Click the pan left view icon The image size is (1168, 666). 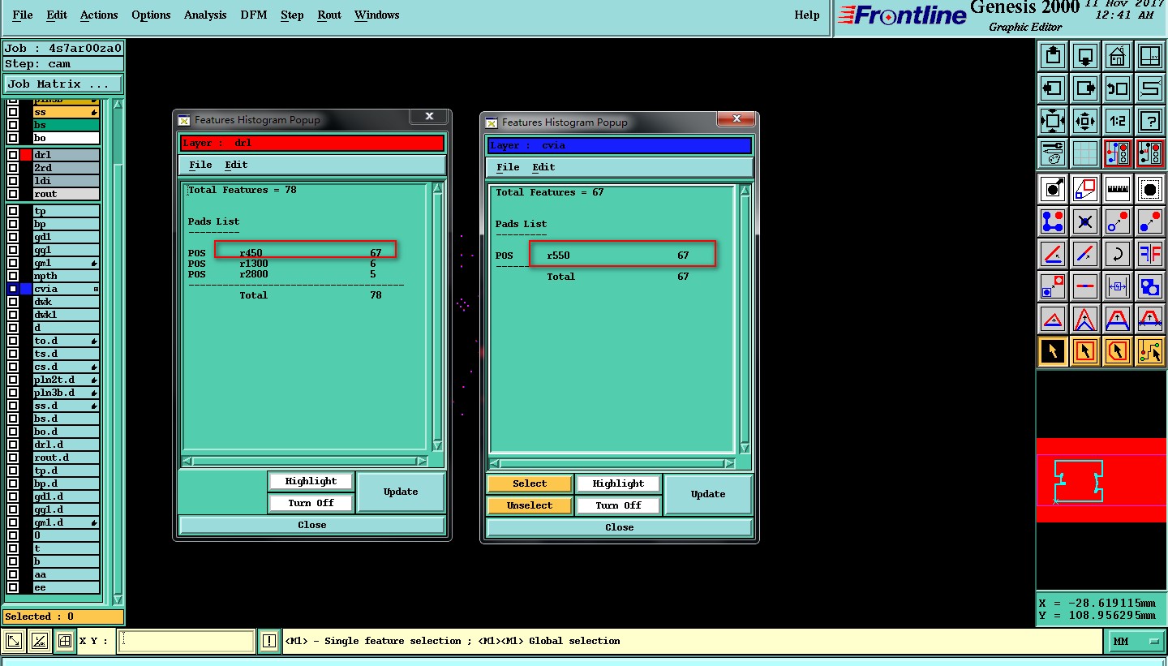[x=1053, y=88]
